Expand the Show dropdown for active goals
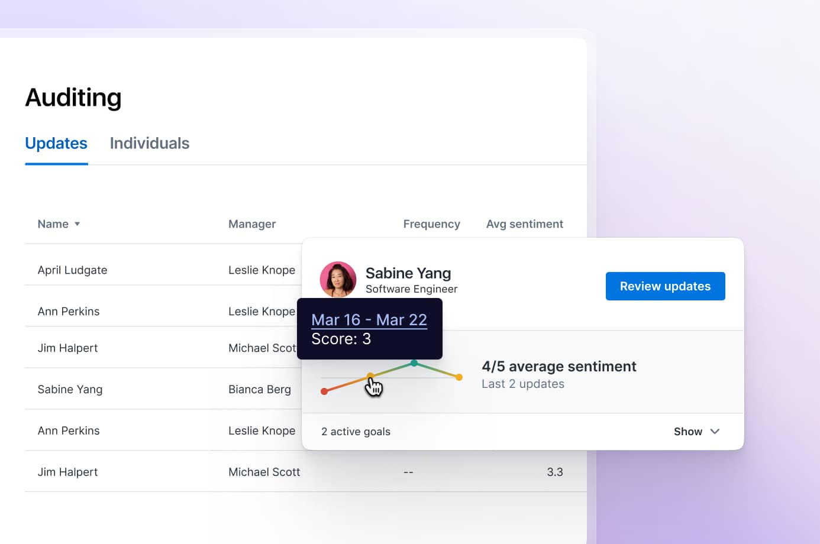Viewport: 820px width, 544px height. coord(696,431)
